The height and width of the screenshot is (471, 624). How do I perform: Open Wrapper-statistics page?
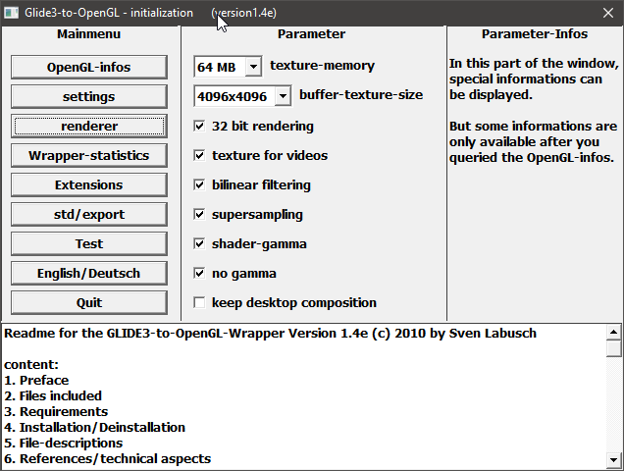pyautogui.click(x=88, y=156)
